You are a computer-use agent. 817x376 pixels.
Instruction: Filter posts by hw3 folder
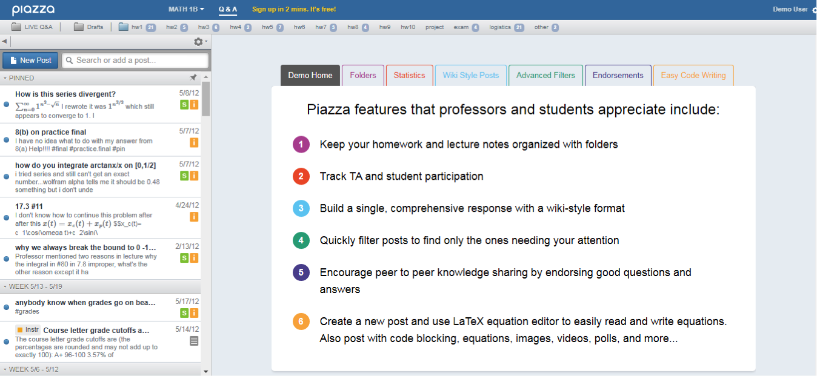[209, 27]
